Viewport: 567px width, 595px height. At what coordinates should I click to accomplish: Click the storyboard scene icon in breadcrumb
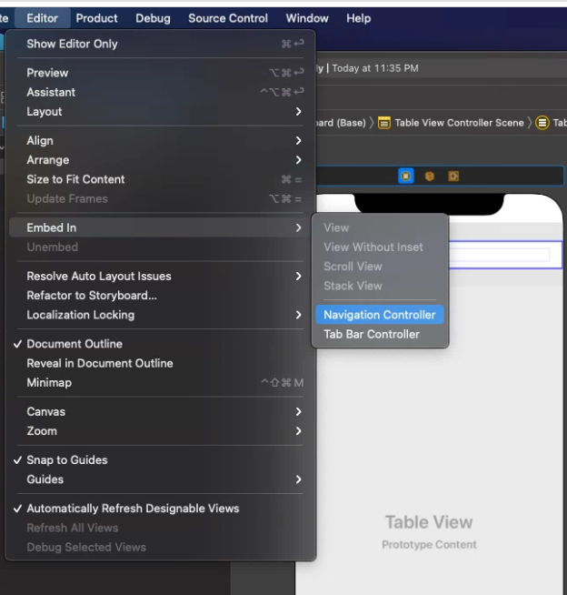click(x=384, y=123)
